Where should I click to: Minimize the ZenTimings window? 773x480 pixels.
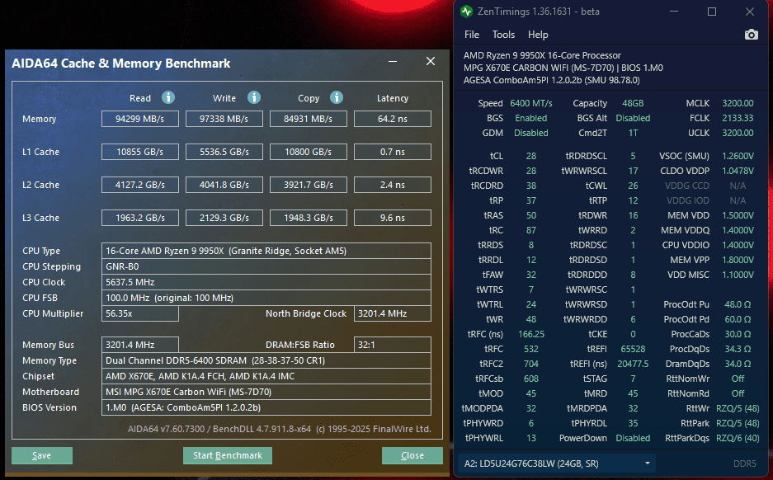[674, 12]
